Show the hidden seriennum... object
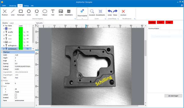Image resolution: width=184 pixels, height=108 pixels. tap(28, 49)
